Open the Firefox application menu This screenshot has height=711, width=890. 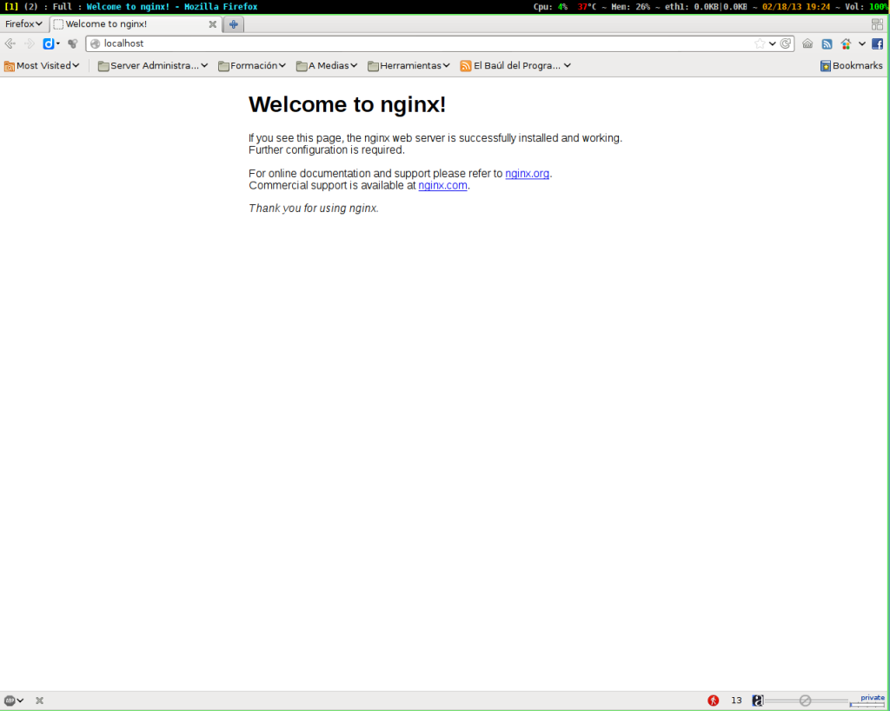(x=23, y=23)
